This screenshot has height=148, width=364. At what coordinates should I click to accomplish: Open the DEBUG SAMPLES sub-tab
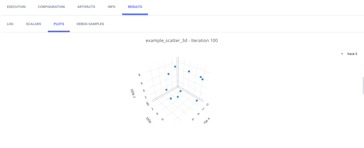click(90, 24)
